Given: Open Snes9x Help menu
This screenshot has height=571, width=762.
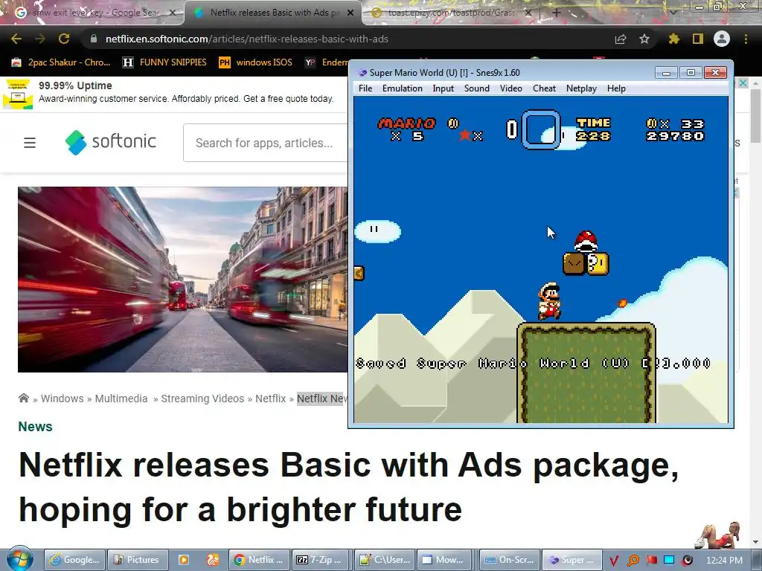Looking at the screenshot, I should pos(616,88).
